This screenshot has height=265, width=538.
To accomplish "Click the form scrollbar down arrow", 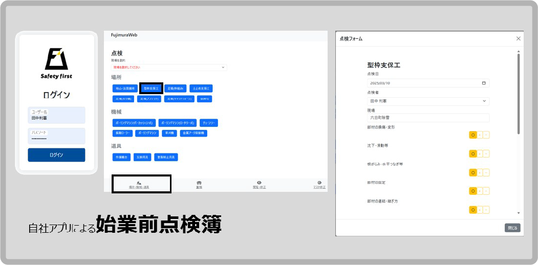I will click(x=519, y=213).
